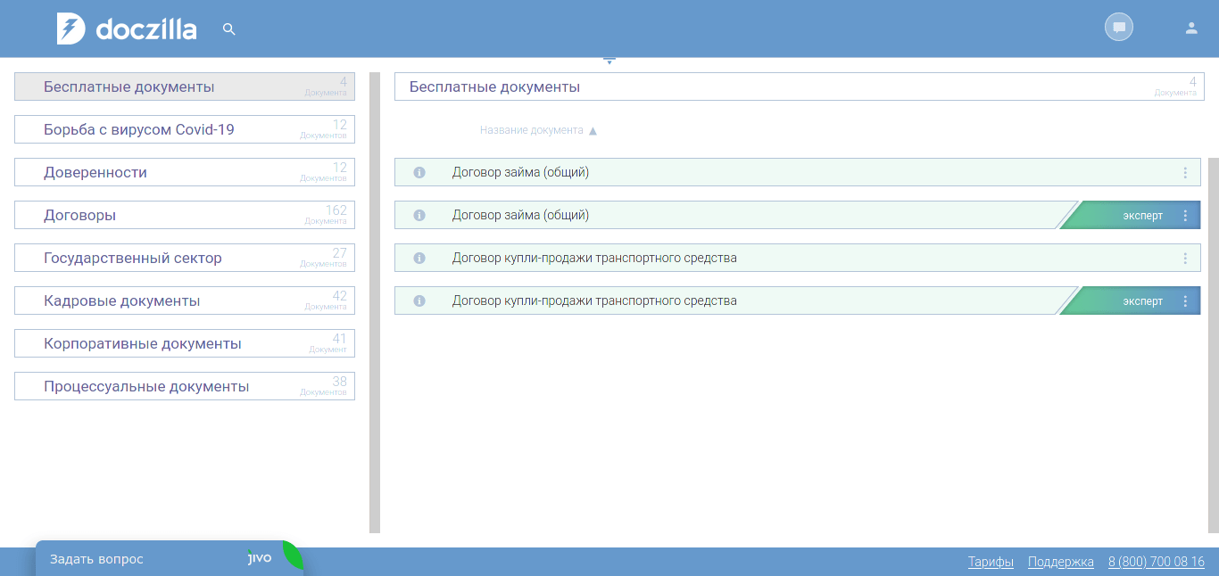Open the user profile icon
The image size is (1219, 576).
1190,28
